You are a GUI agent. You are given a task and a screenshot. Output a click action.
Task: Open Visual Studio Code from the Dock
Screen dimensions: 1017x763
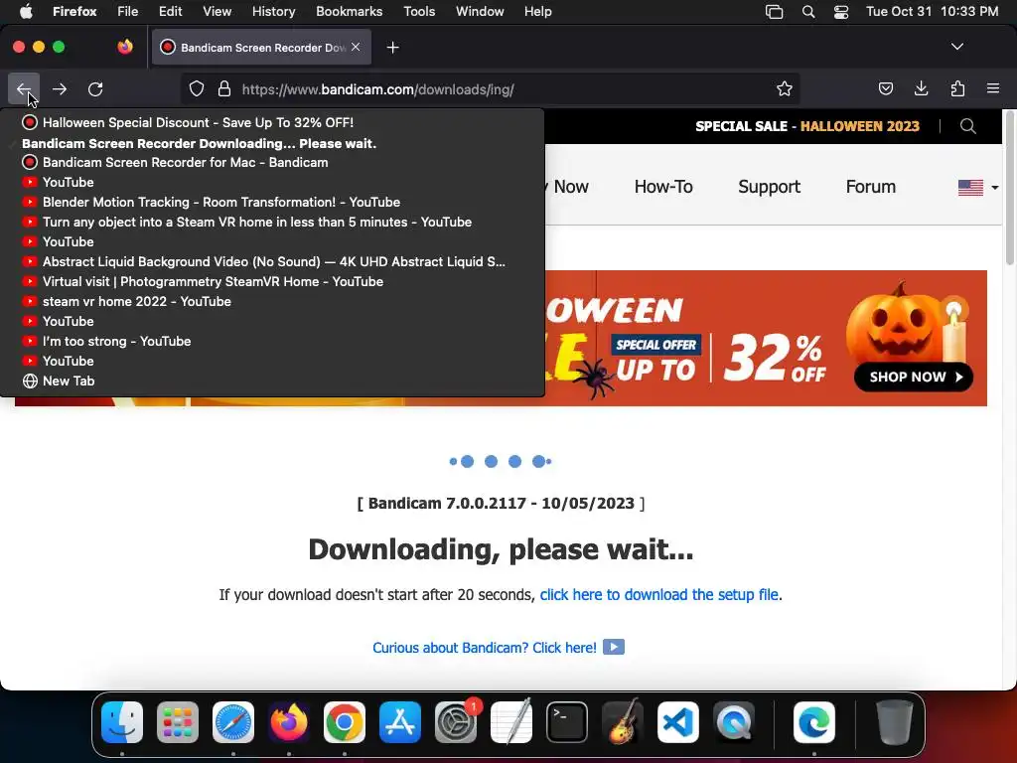tap(677, 722)
